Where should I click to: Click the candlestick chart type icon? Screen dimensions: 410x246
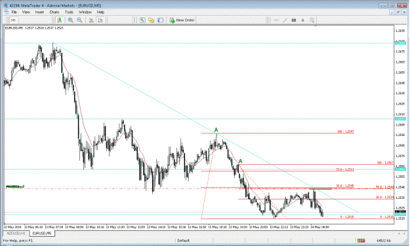coord(60,20)
